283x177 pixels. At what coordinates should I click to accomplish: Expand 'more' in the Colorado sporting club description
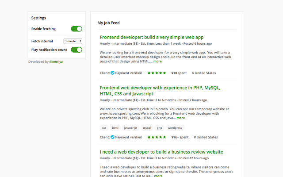pyautogui.click(x=181, y=118)
